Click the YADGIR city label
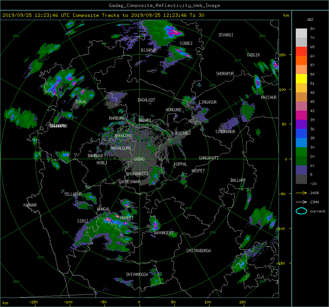Viewport: 329px width, 307px height. (253, 55)
